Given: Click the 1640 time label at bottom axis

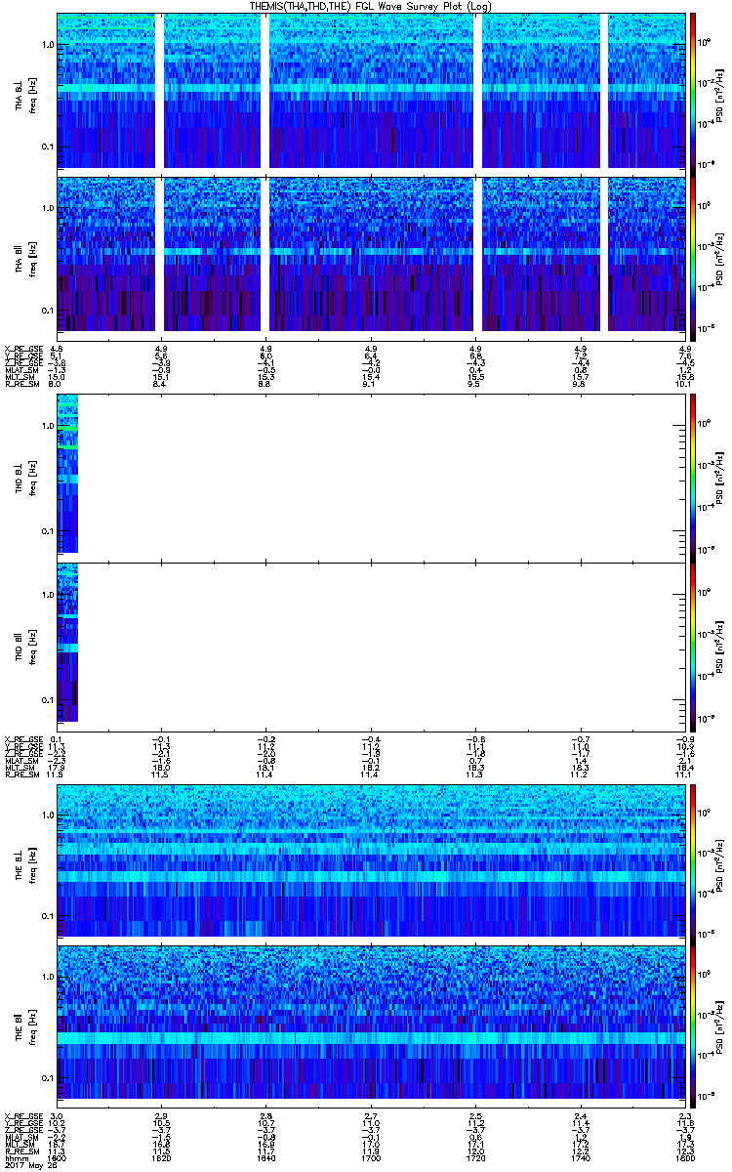Looking at the screenshot, I should [x=266, y=1158].
